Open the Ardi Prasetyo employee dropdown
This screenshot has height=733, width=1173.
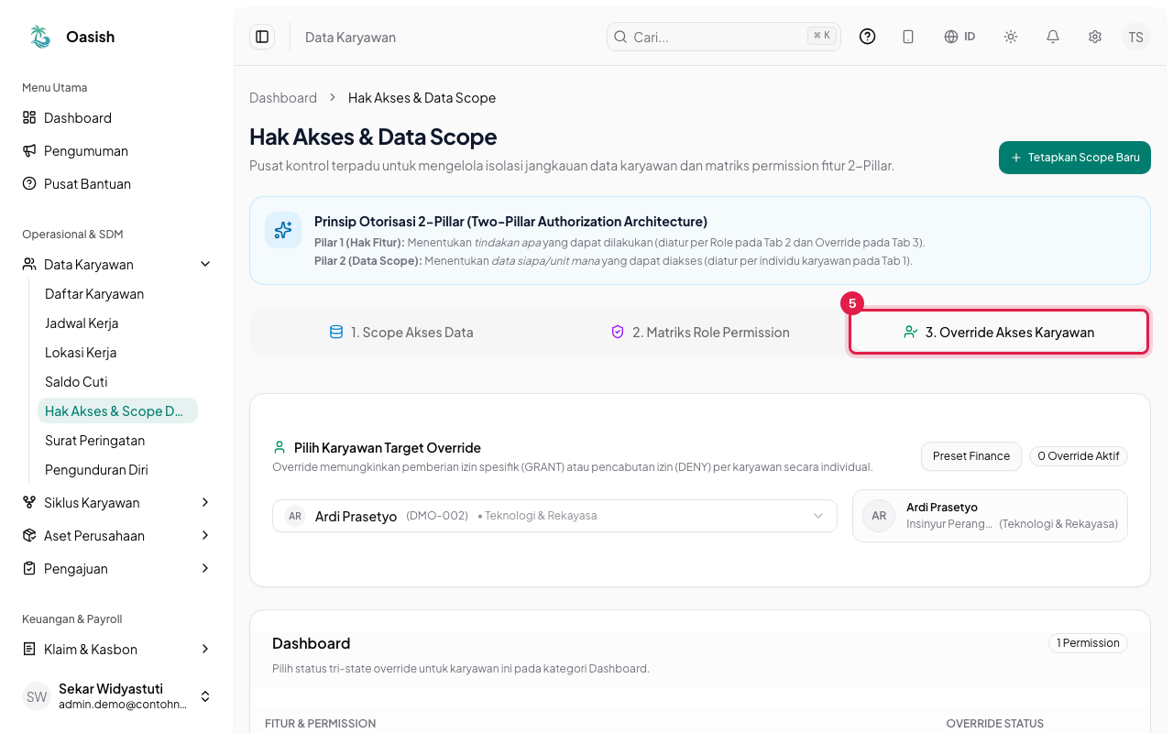click(x=554, y=516)
